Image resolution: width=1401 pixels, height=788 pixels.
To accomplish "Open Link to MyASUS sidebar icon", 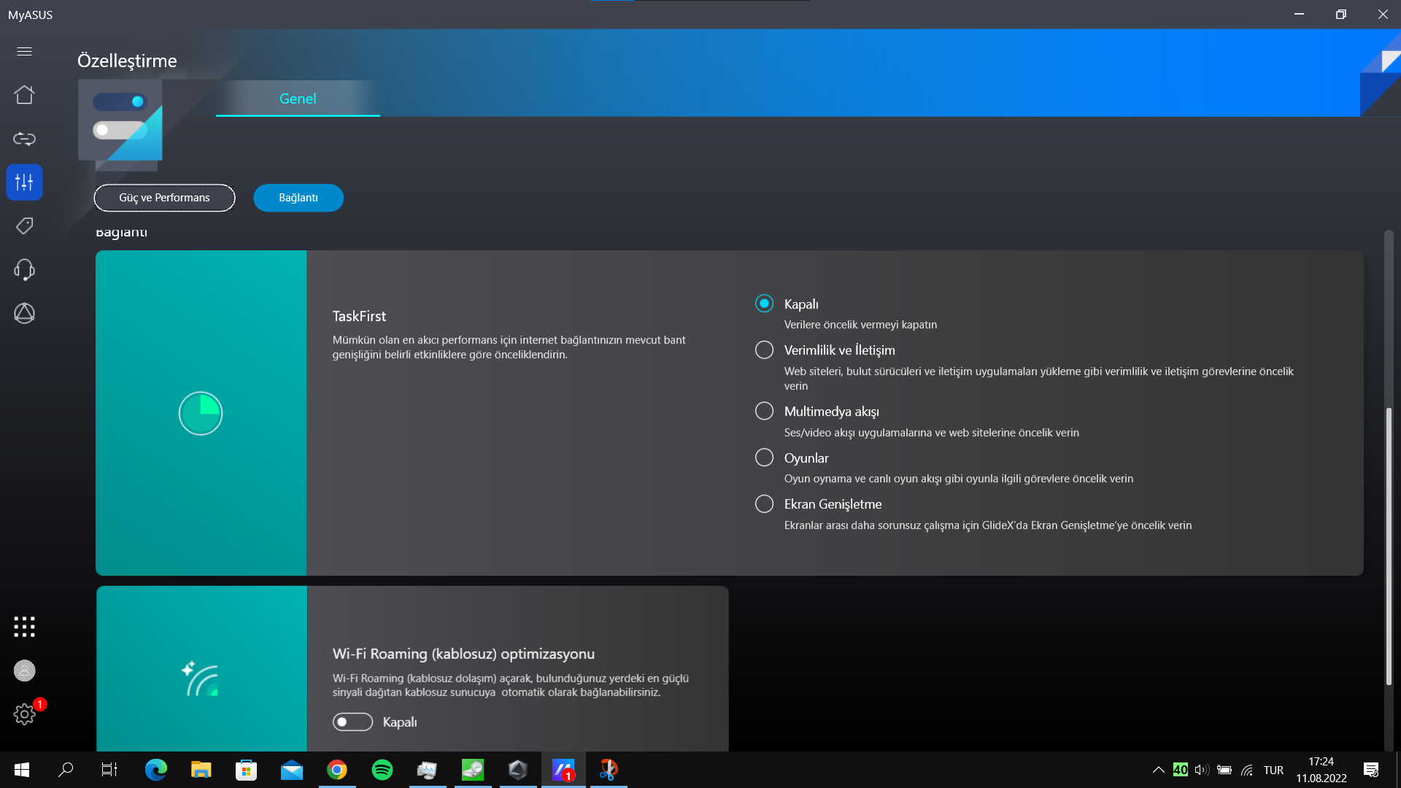I will pos(24,139).
